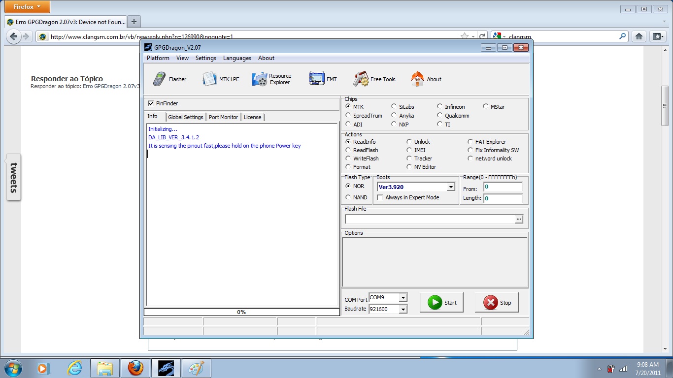Click the About house icon
Image resolution: width=673 pixels, height=378 pixels.
[417, 79]
